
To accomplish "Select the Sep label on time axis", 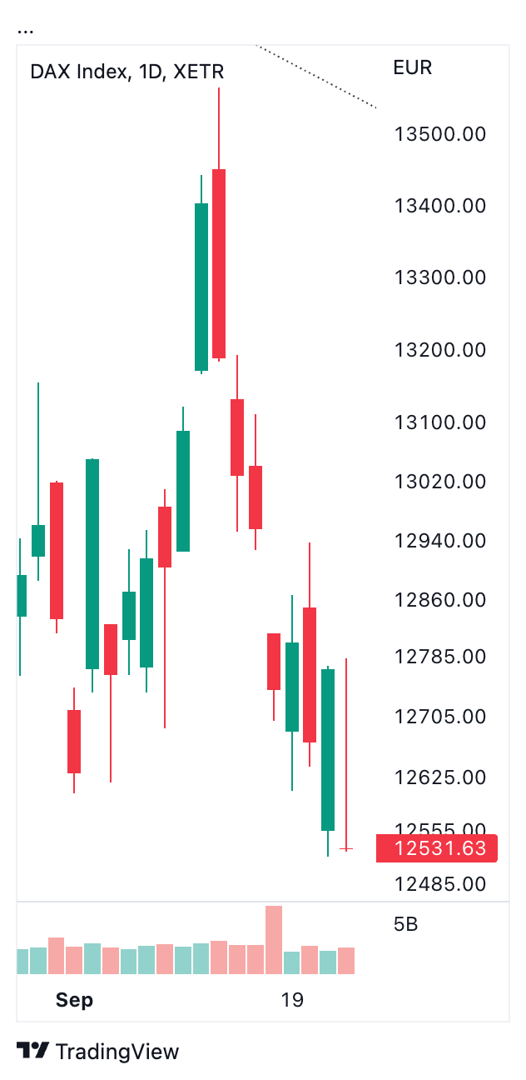I will 74,1000.
